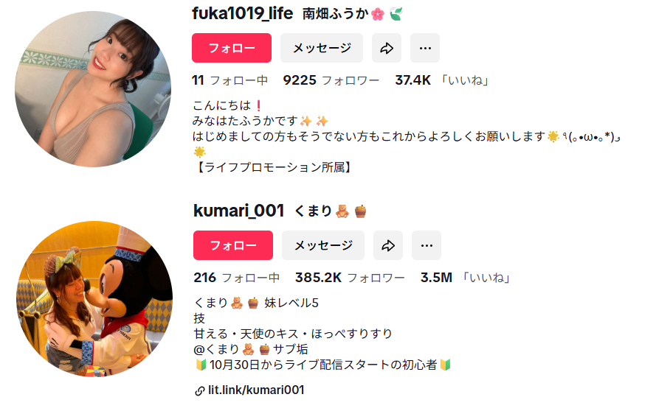Click the link chain icon beside lit.link
This screenshot has height=411, width=656.
(x=199, y=391)
